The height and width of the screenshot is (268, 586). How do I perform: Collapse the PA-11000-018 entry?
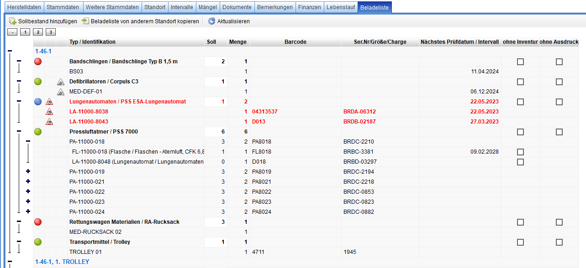point(28,141)
